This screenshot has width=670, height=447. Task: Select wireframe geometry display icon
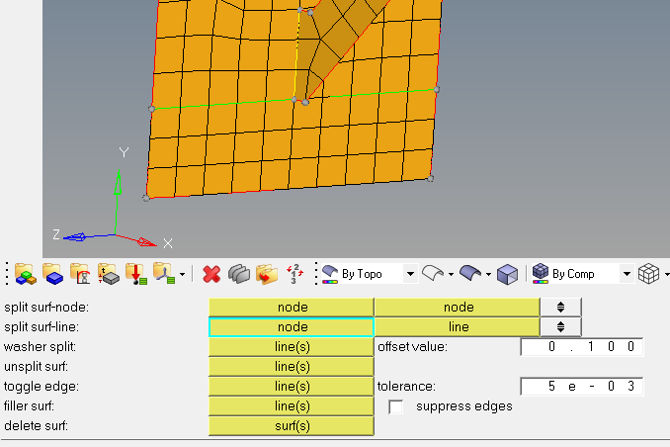433,273
